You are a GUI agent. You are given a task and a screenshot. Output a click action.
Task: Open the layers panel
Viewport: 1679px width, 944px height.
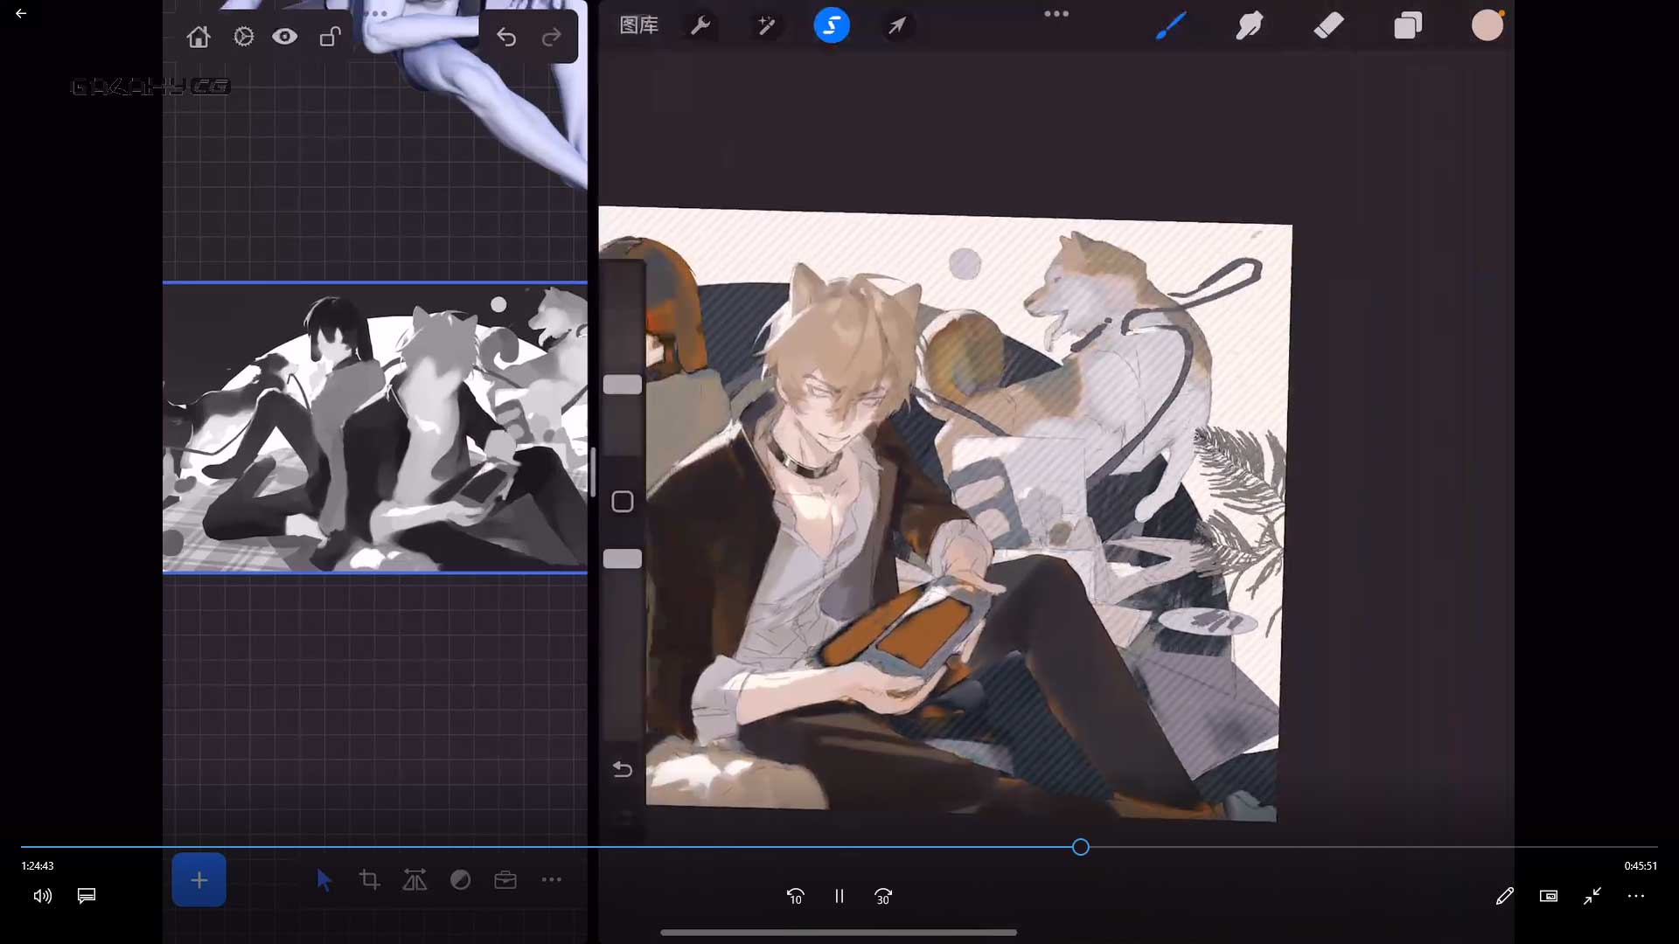point(1407,26)
